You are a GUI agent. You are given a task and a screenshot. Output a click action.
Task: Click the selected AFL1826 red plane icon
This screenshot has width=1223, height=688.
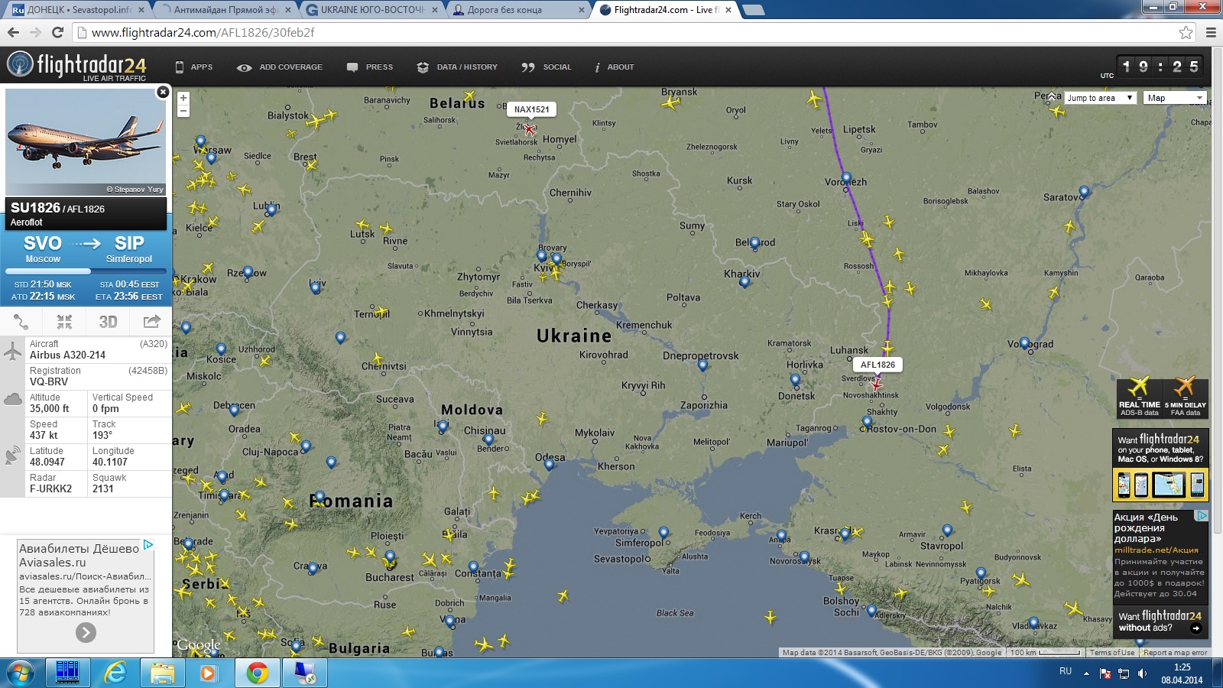pyautogui.click(x=877, y=385)
